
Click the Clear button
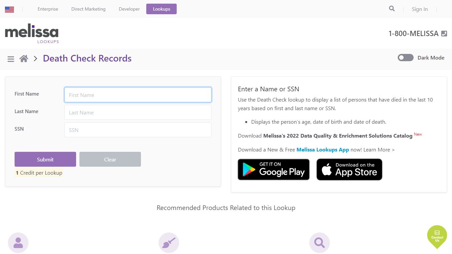(110, 159)
